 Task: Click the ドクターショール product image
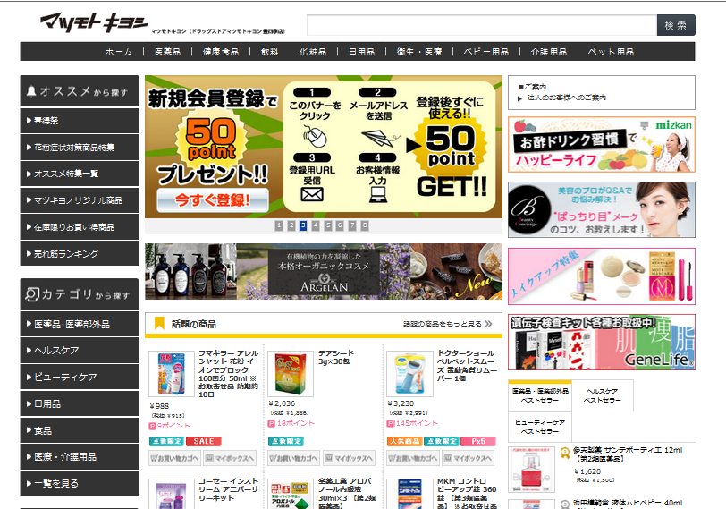point(409,374)
